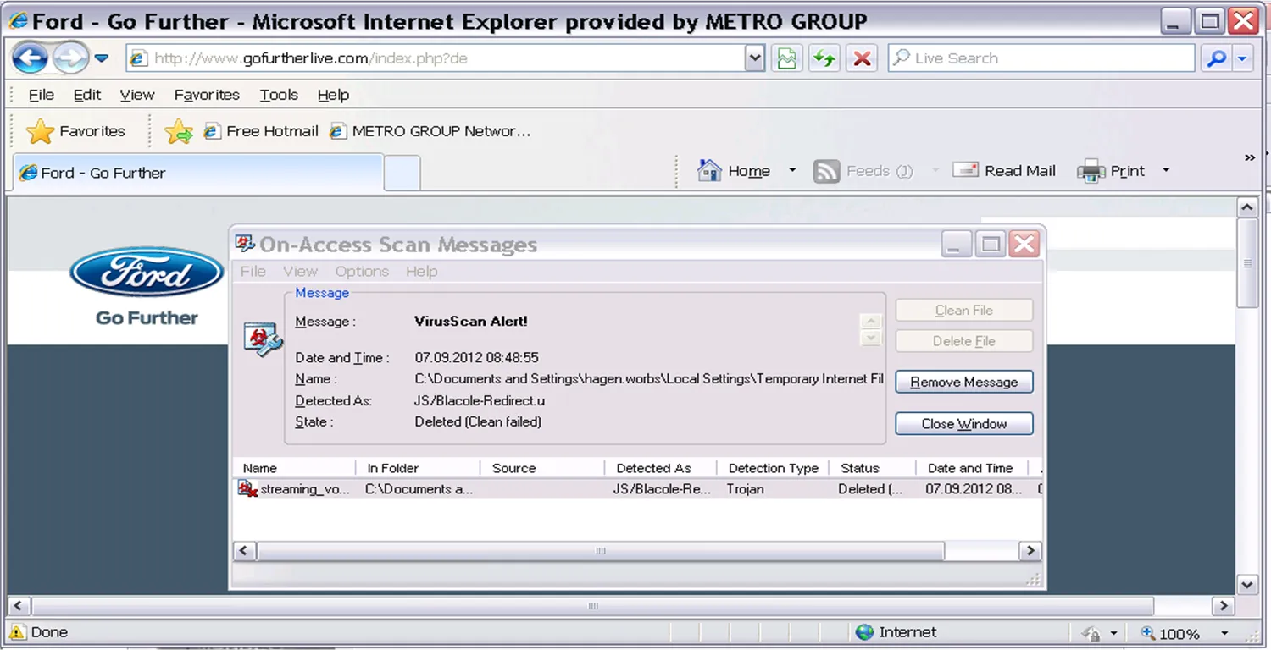
Task: Click the Refresh page icon
Action: (x=824, y=58)
